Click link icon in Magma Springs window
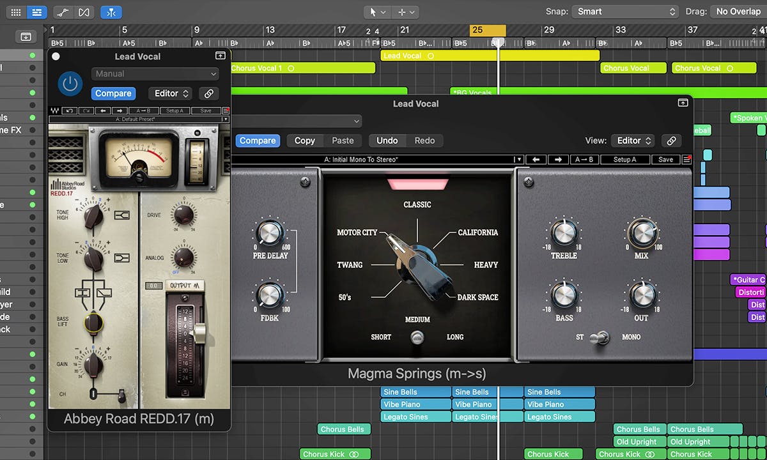This screenshot has width=767, height=460. click(x=671, y=141)
